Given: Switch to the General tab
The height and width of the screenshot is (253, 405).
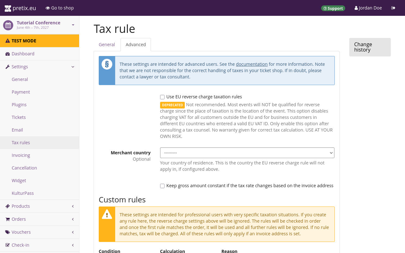Looking at the screenshot, I should [107, 45].
